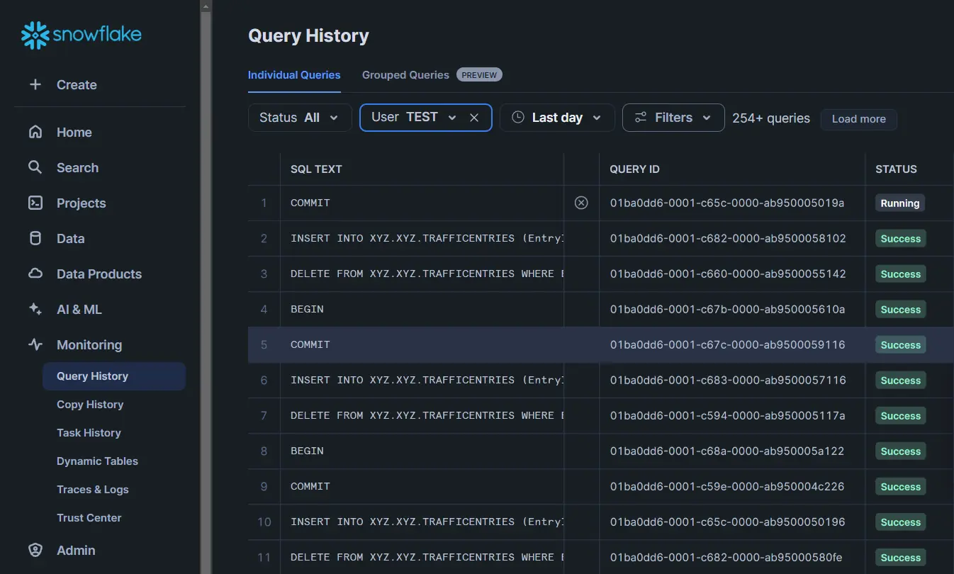Click Success badge in row 6
This screenshot has height=574, width=954.
[x=900, y=380]
